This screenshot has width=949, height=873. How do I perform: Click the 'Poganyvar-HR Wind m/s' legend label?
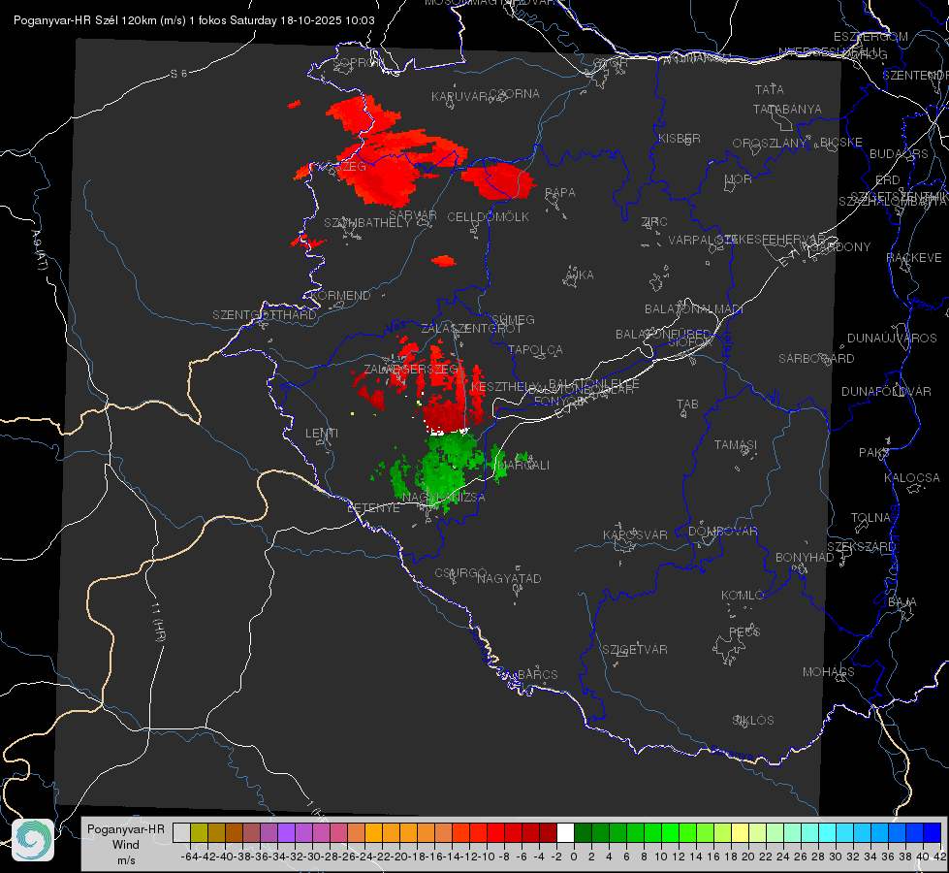point(126,845)
